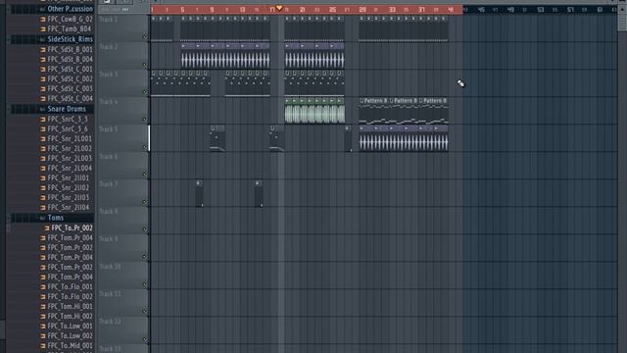Viewport: 627px width, 353px height.
Task: Disable Track 5 via its mute dot
Action: 145,147
